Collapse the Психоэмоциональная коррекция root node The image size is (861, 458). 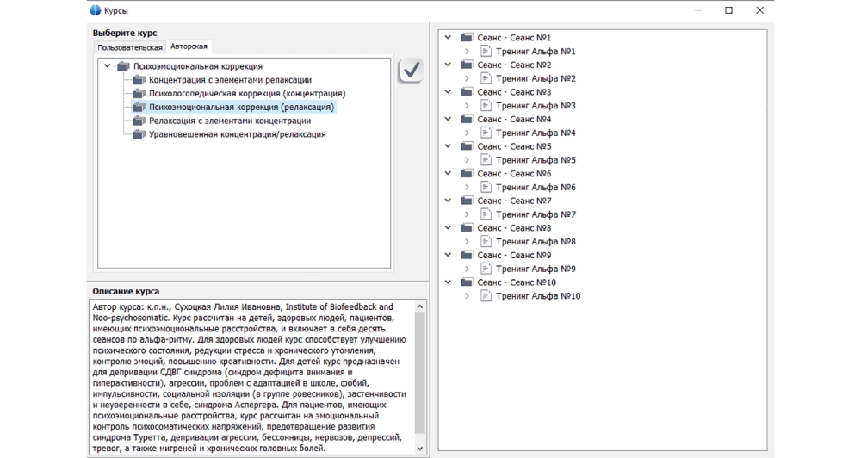click(x=107, y=66)
